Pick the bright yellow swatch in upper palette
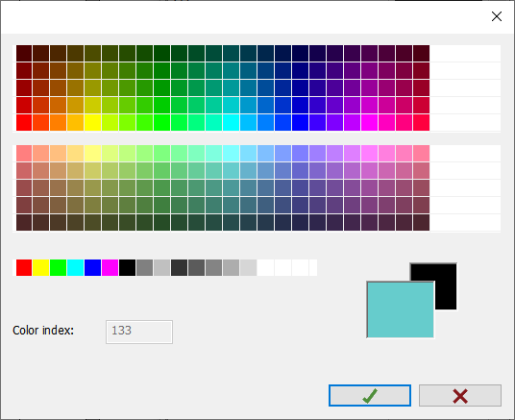The height and width of the screenshot is (420, 515). click(92, 122)
